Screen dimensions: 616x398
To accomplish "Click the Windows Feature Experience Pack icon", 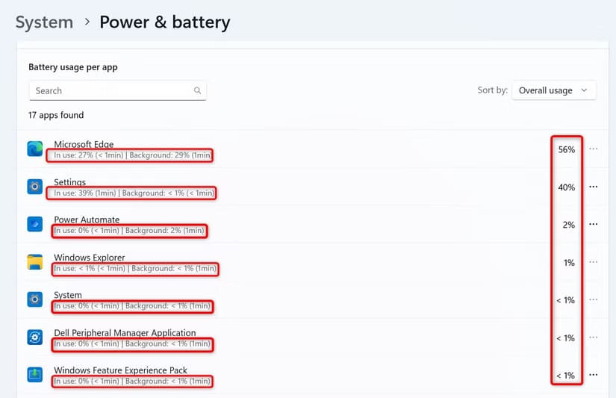I will [35, 375].
